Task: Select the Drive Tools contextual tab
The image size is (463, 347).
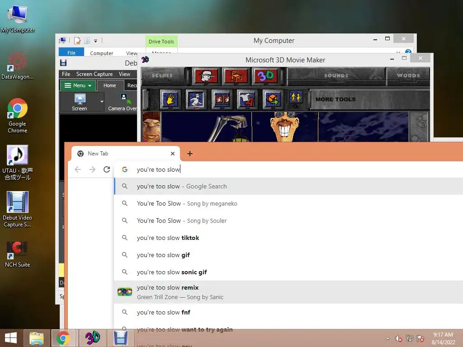Action: tap(161, 41)
